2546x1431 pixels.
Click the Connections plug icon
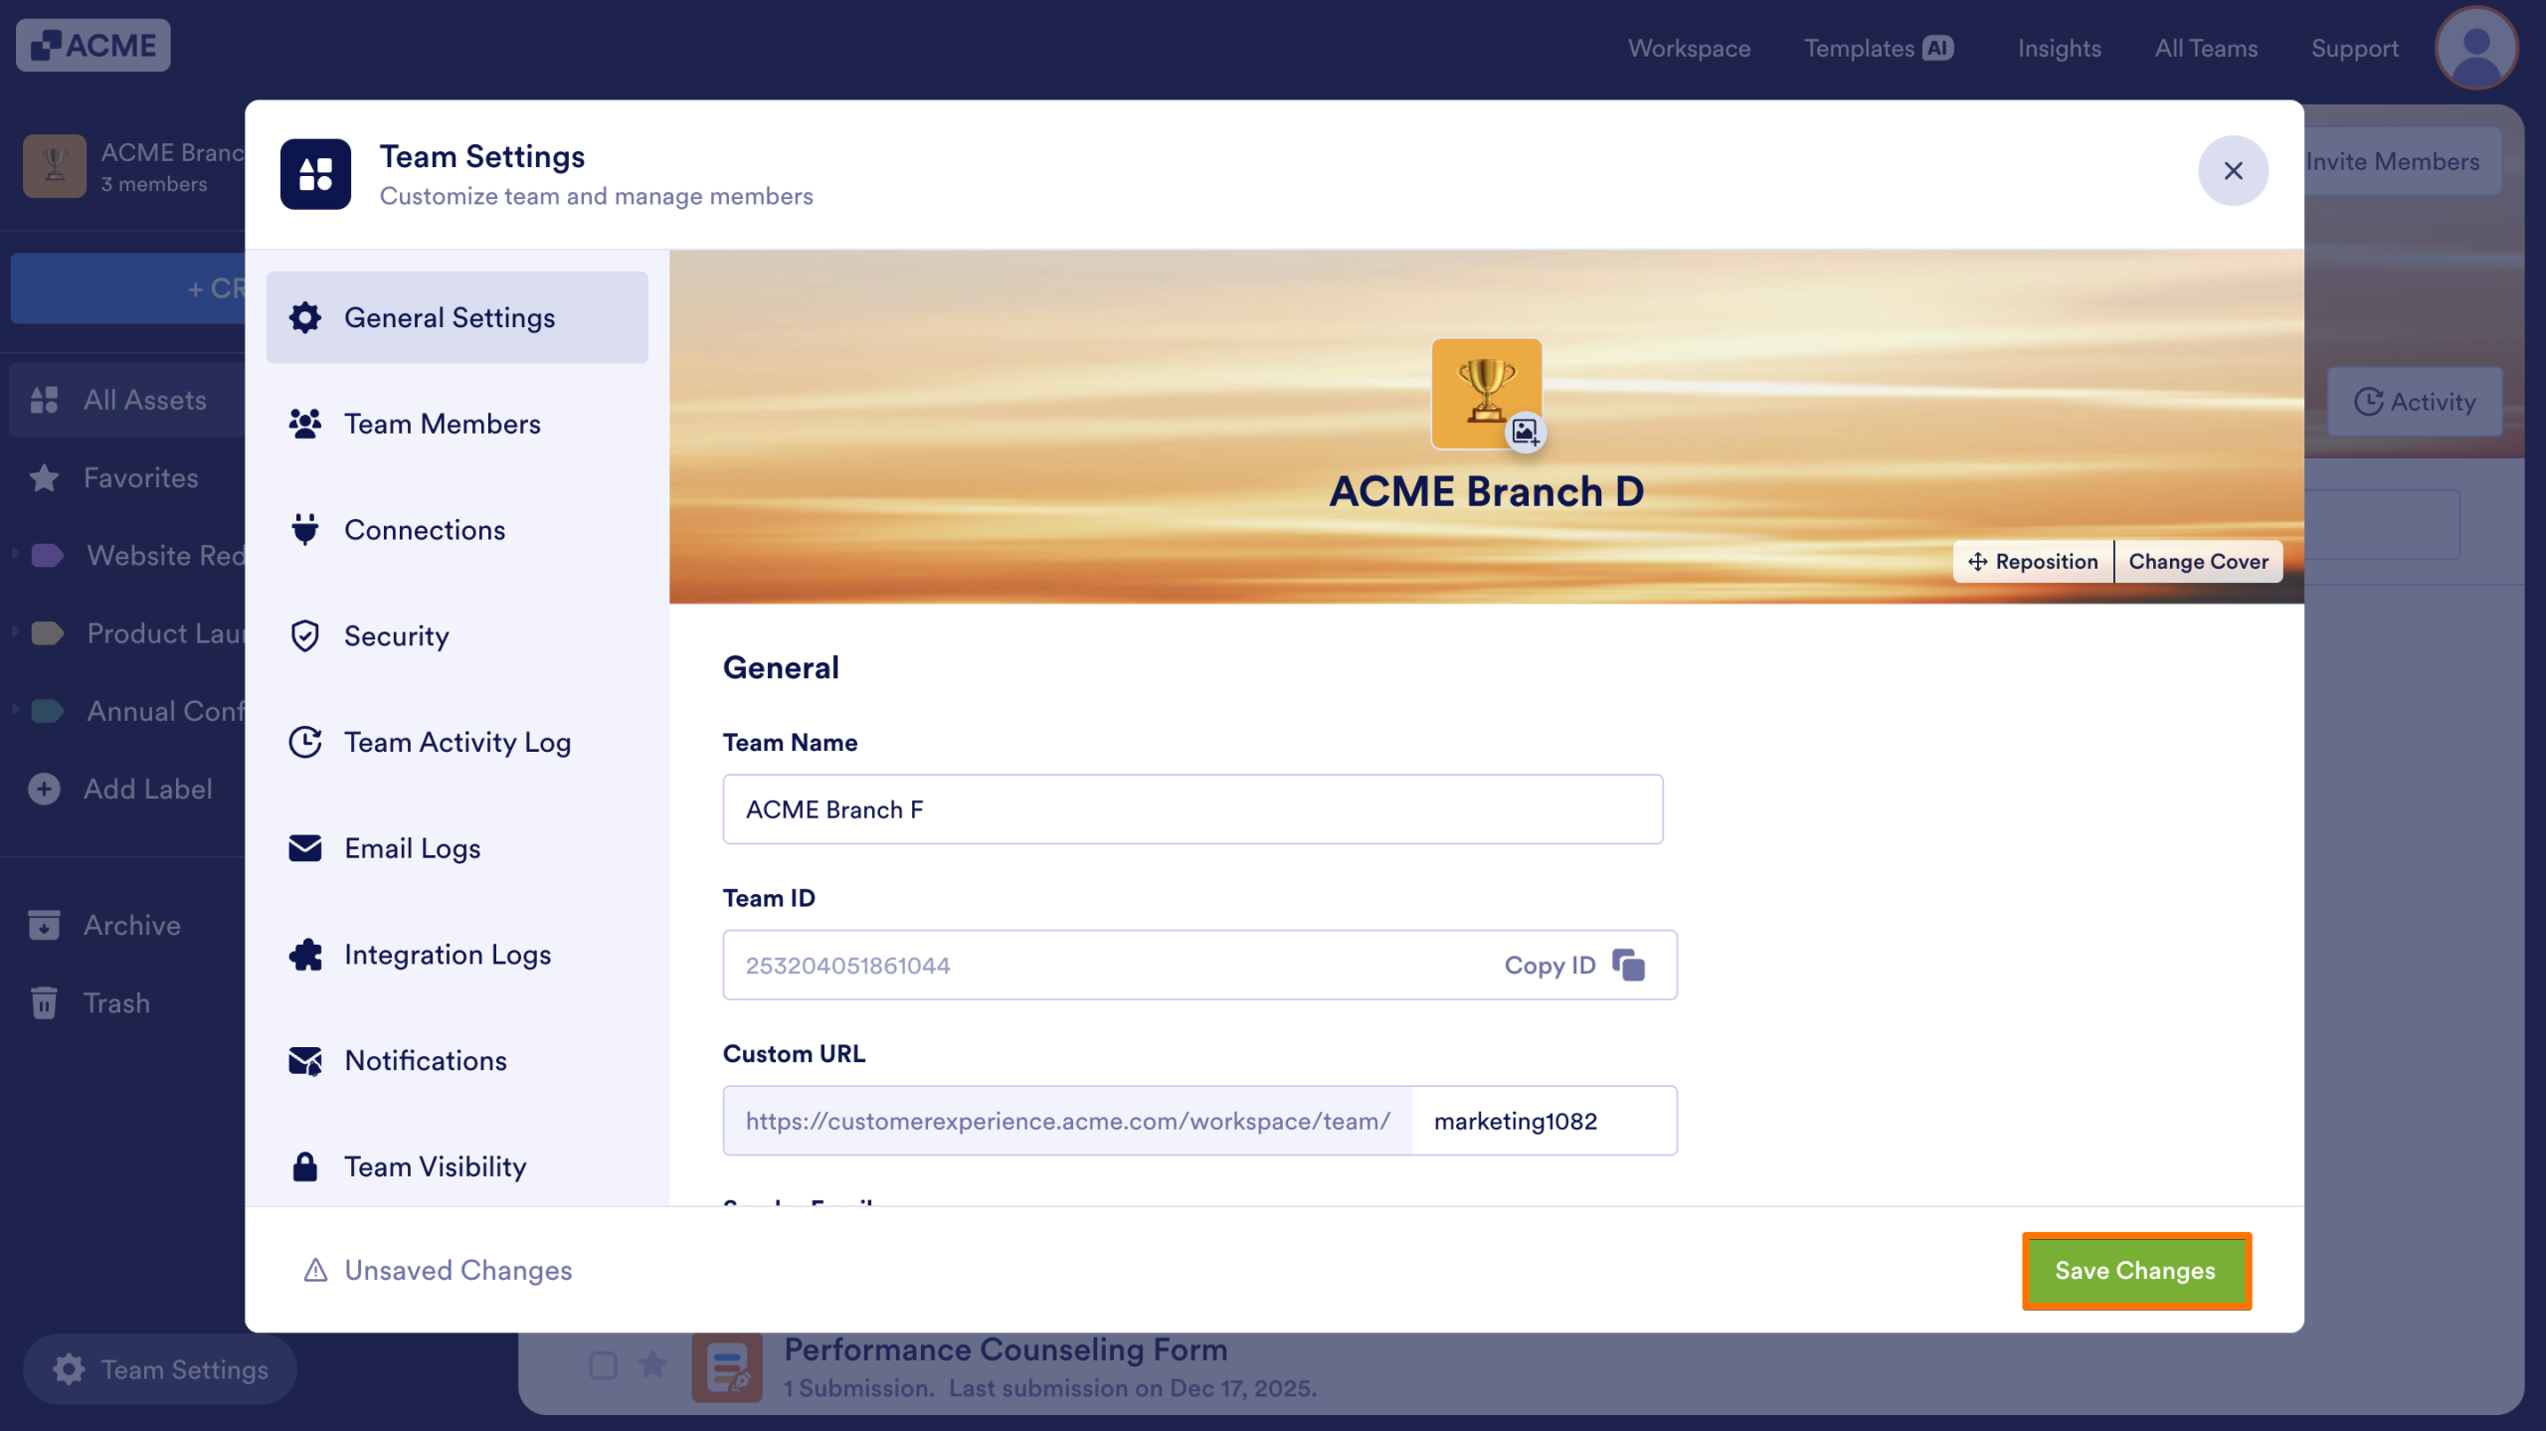pyautogui.click(x=305, y=529)
